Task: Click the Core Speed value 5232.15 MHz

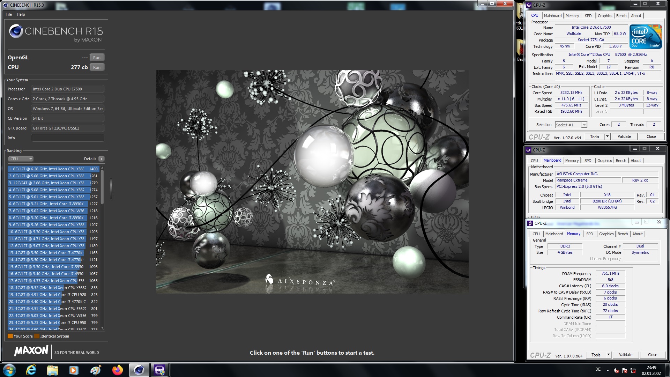Action: (x=571, y=93)
